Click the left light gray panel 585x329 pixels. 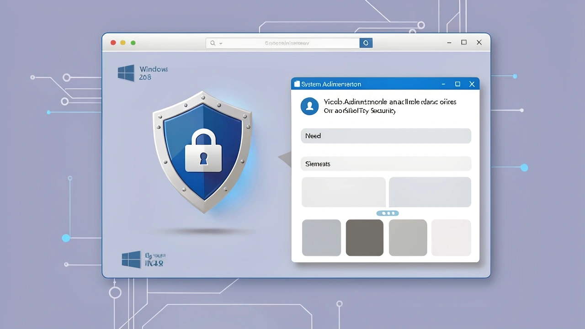[344, 192]
